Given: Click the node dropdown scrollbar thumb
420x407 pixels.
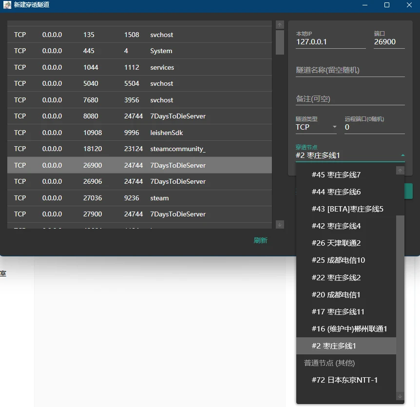Looking at the screenshot, I should tap(400, 304).
